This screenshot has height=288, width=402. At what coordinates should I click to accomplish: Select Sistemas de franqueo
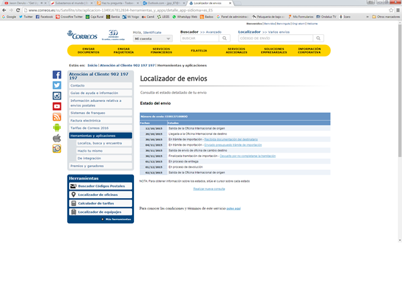pos(100,113)
